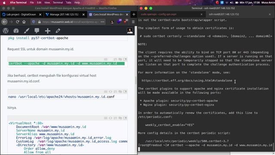The width and height of the screenshot is (275, 155).
Task: Open the Min 17 Jan 17:30 clock
Action: [x=250, y=3]
